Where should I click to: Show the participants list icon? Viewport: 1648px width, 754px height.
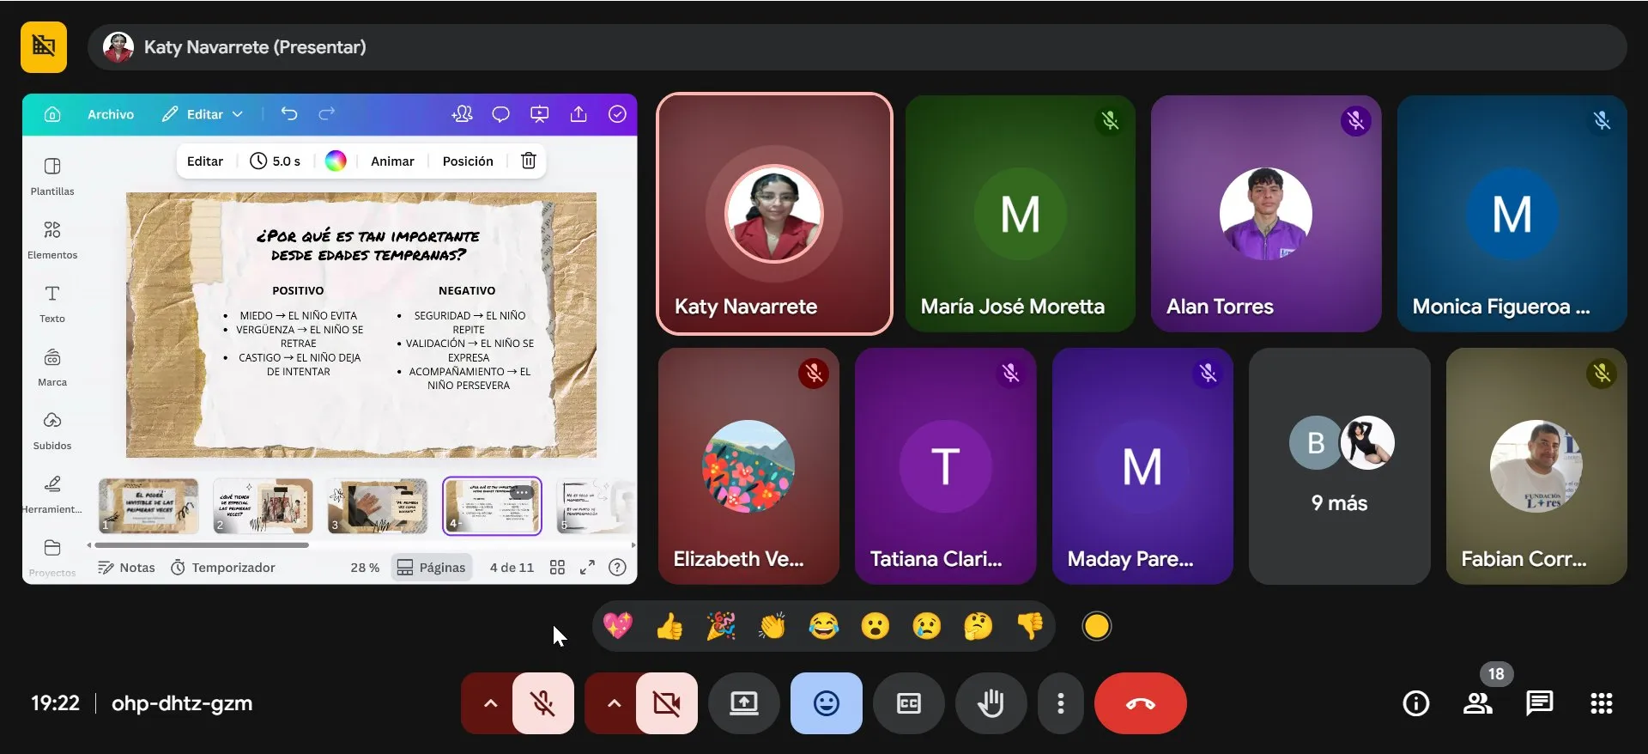[x=1477, y=703]
